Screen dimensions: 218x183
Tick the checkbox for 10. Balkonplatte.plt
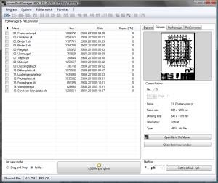coord(7,70)
